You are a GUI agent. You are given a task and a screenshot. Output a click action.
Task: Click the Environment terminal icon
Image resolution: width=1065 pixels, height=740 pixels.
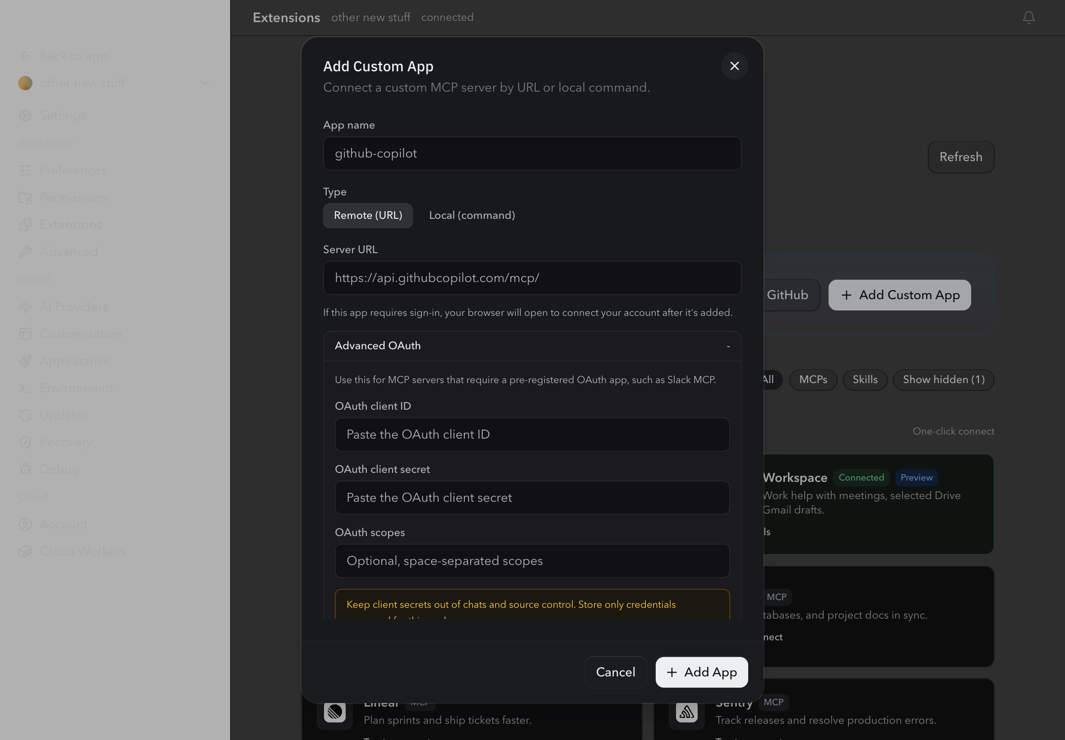point(25,388)
